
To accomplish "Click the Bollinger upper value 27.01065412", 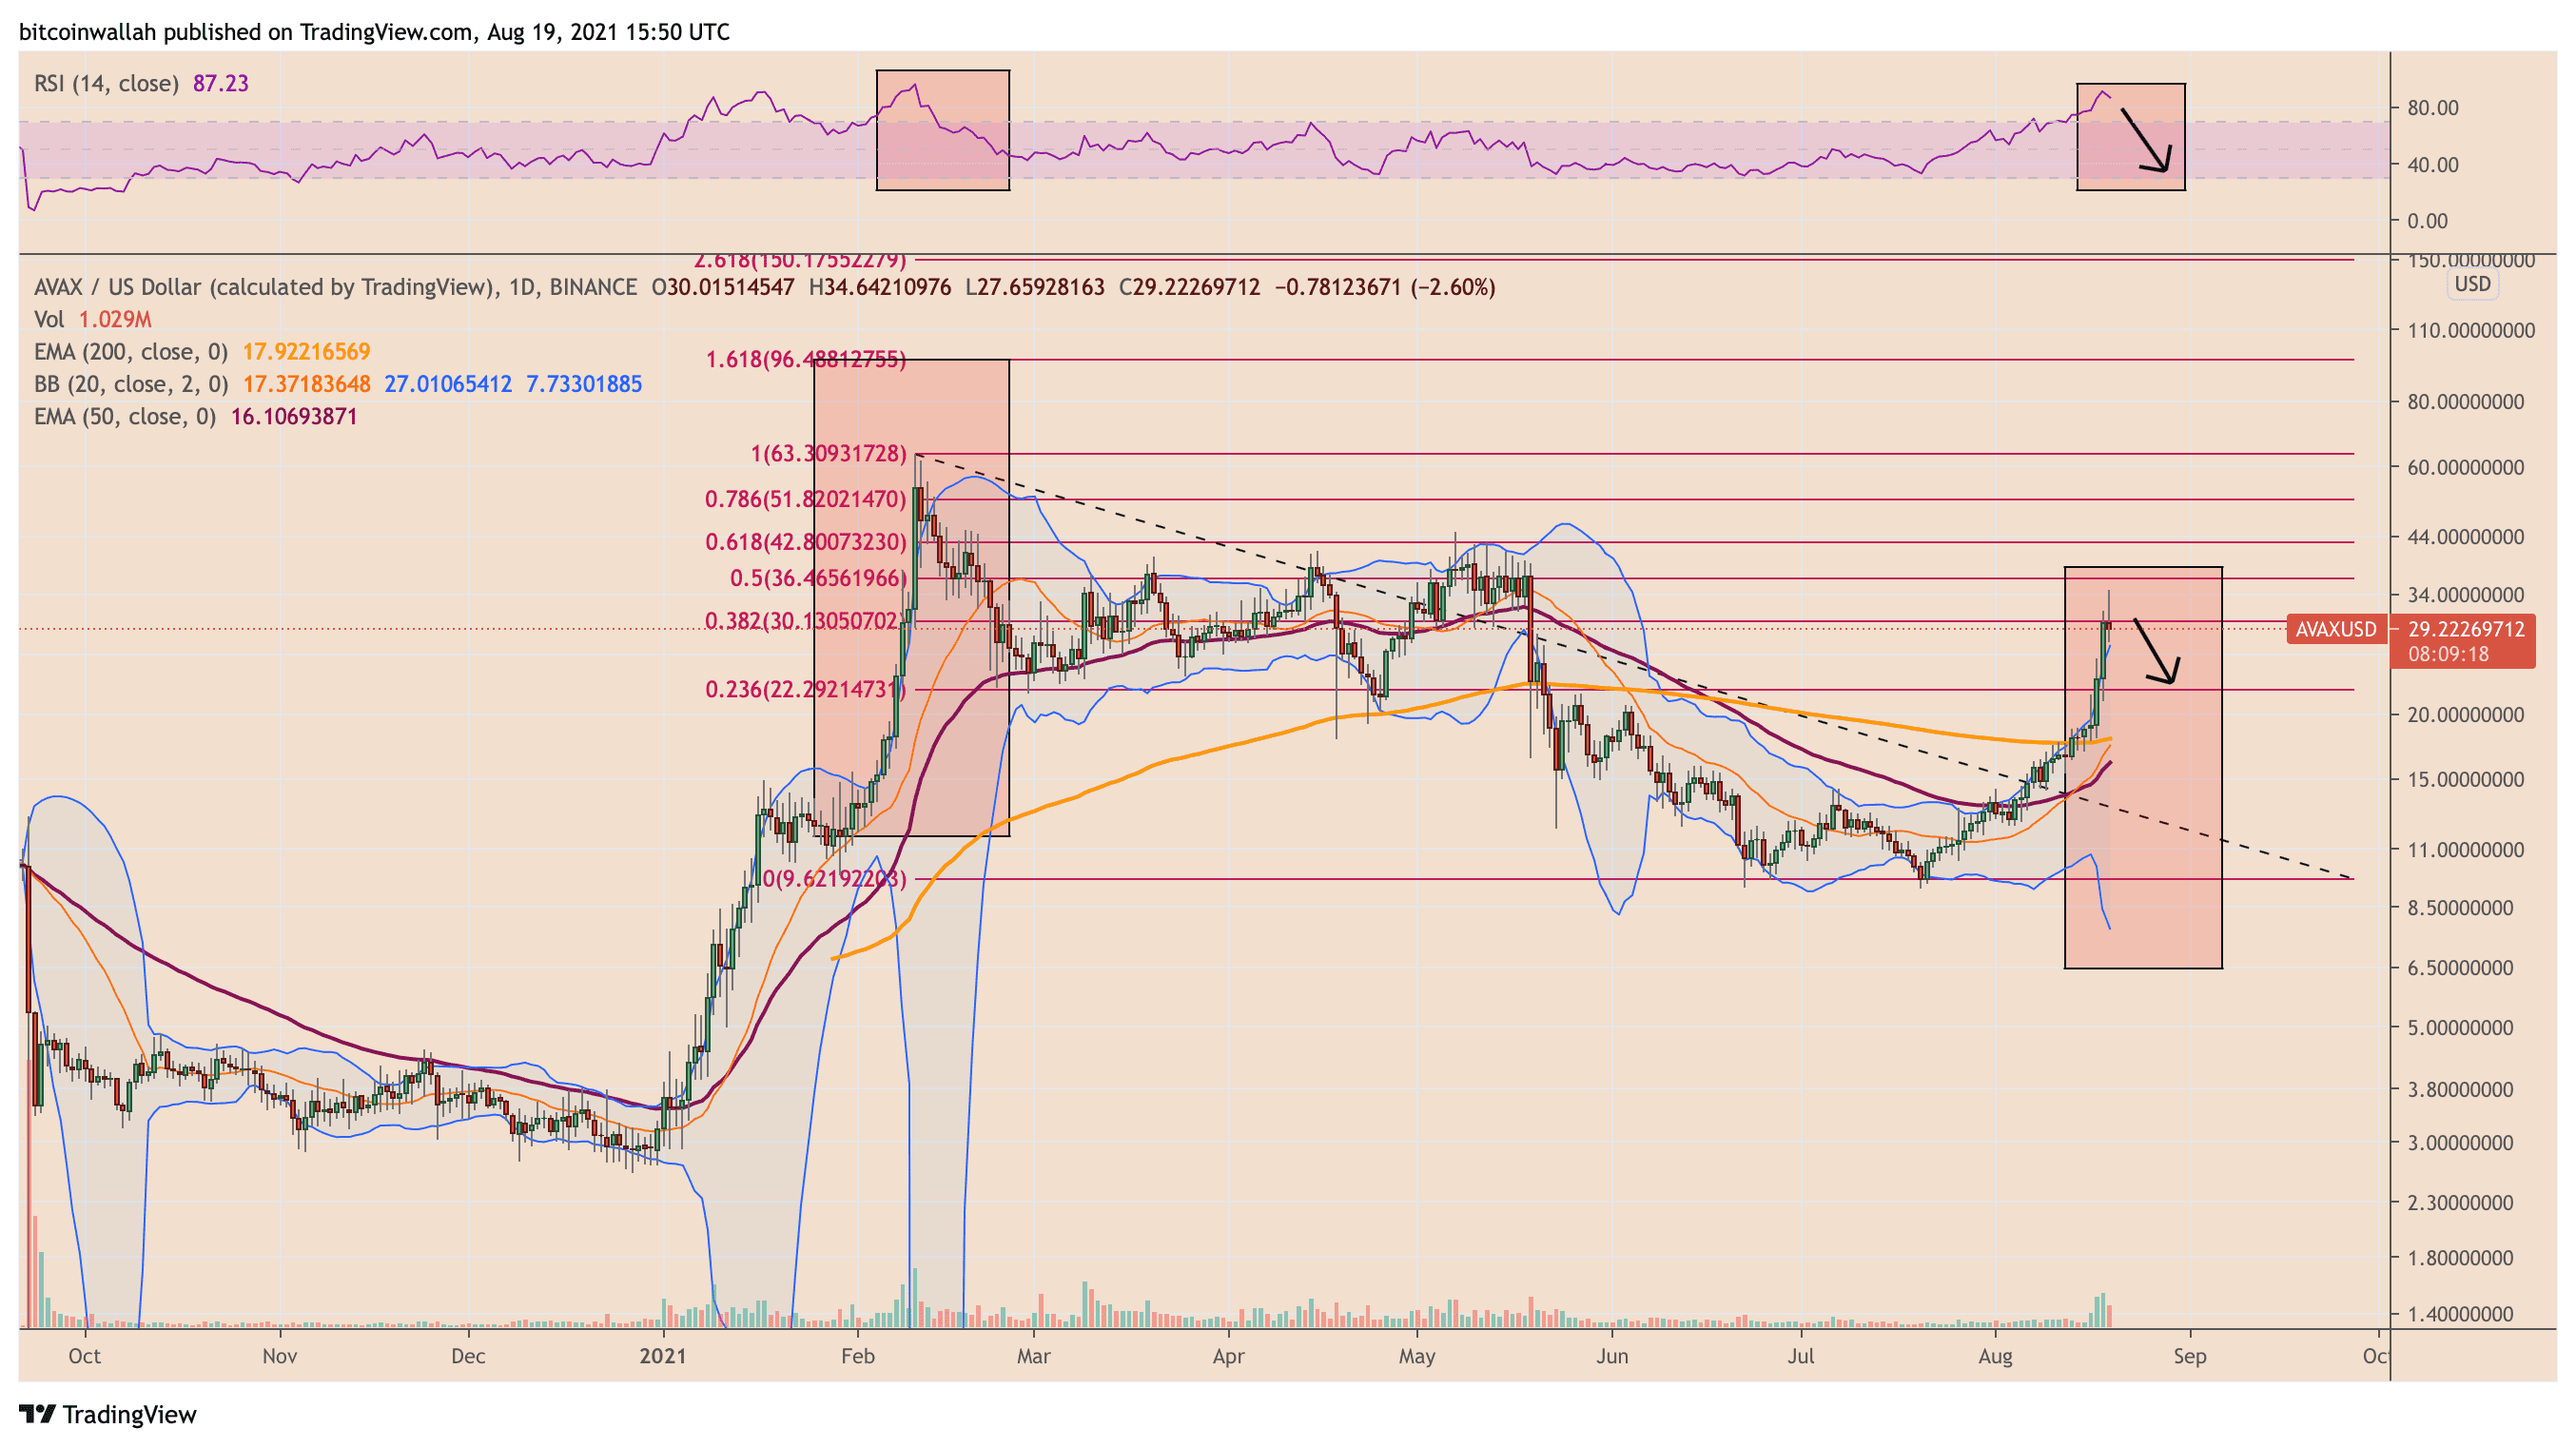I will pyautogui.click(x=448, y=384).
